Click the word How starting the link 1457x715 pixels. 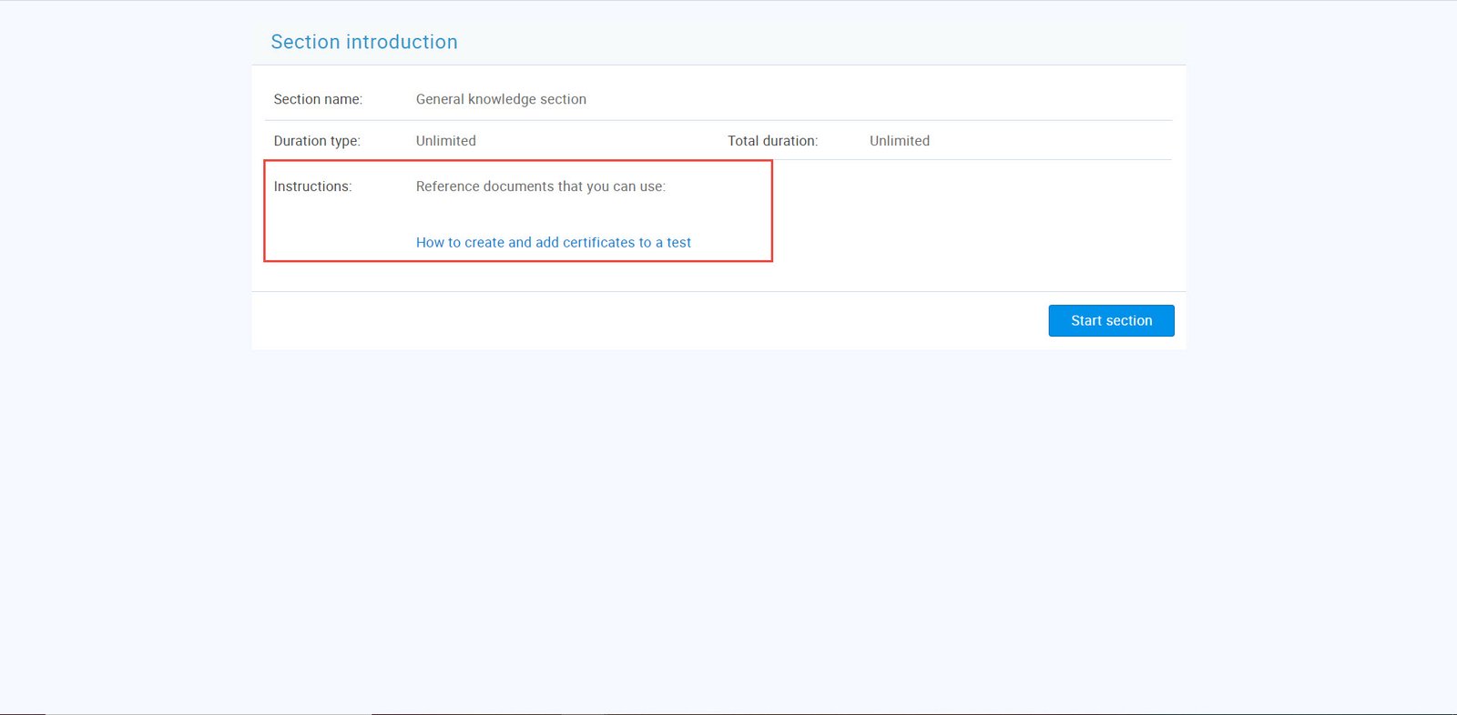(x=430, y=242)
